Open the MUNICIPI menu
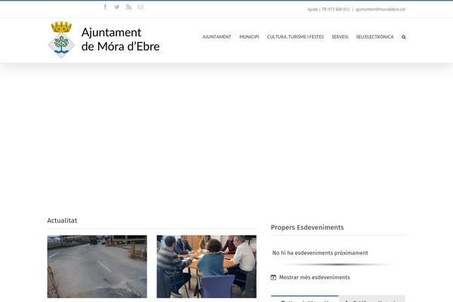453x302 pixels. (249, 37)
